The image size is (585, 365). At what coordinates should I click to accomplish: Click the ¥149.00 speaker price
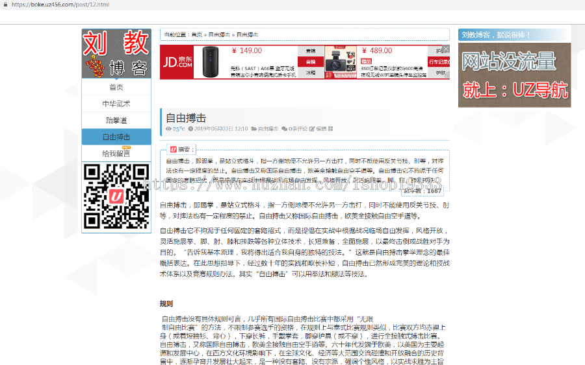[247, 51]
